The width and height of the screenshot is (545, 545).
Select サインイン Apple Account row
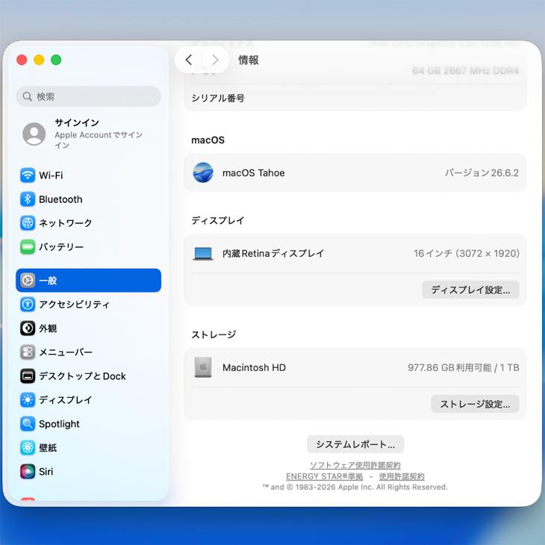(x=89, y=134)
